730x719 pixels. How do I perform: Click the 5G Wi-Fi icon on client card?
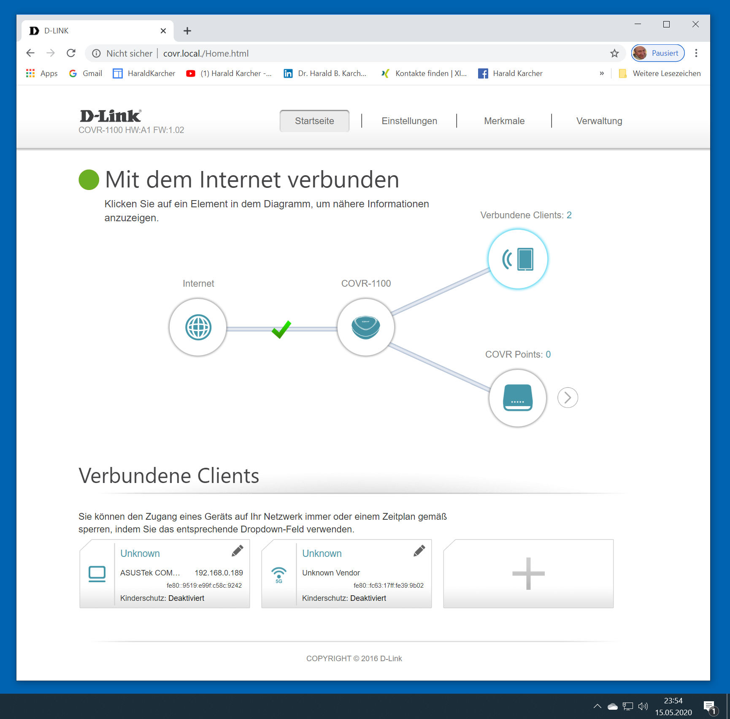point(279,575)
